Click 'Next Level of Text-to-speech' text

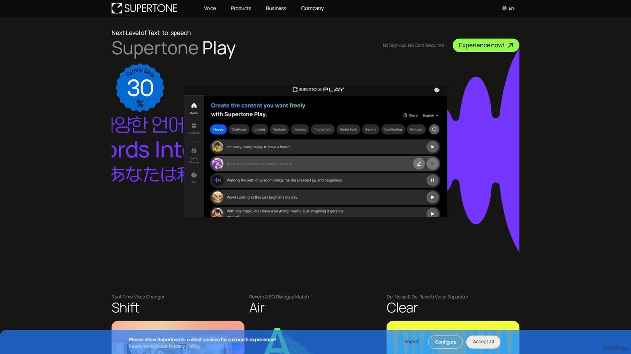click(x=151, y=33)
